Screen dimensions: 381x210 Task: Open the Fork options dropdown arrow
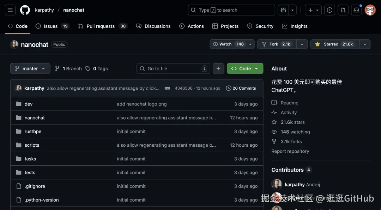(x=302, y=44)
